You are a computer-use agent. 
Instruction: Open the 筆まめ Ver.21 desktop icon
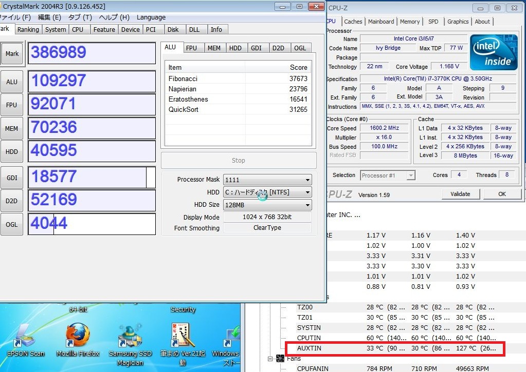183,337
